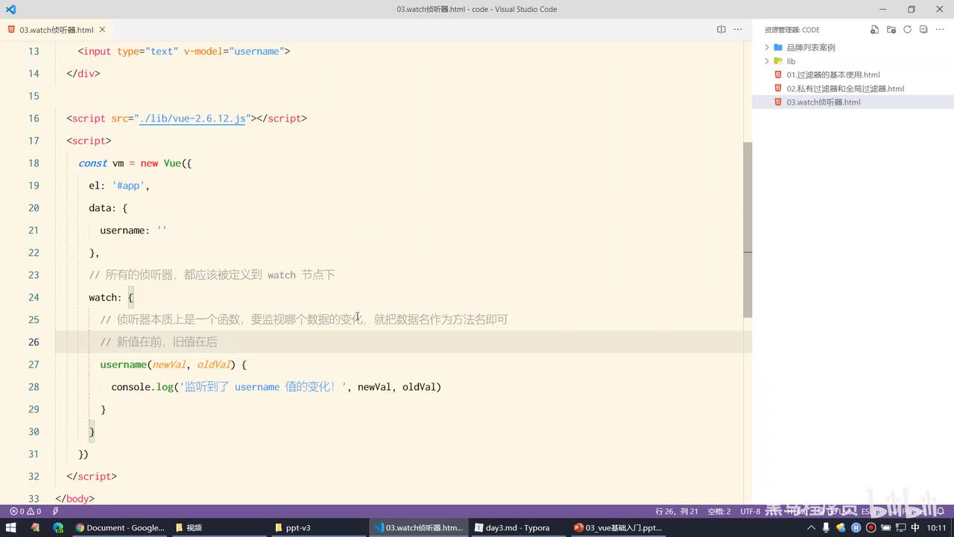The image size is (954, 537).
Task: Click the blue pause tray icon
Action: (856, 527)
